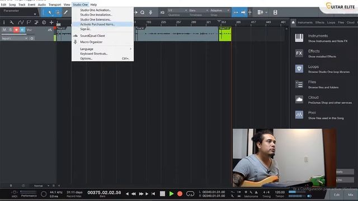Viewport: 358px width, 201px height.
Task: Choose Options menu entry
Action: coord(102,58)
